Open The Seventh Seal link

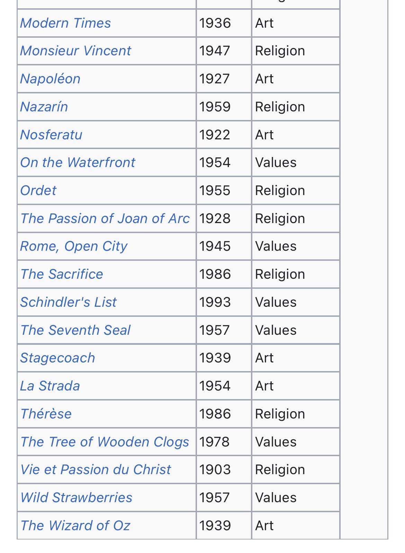tap(75, 330)
